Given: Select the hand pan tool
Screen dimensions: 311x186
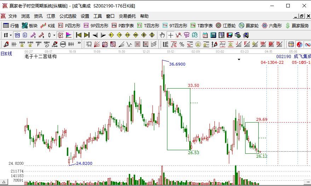Looking at the screenshot, I should [162, 35].
